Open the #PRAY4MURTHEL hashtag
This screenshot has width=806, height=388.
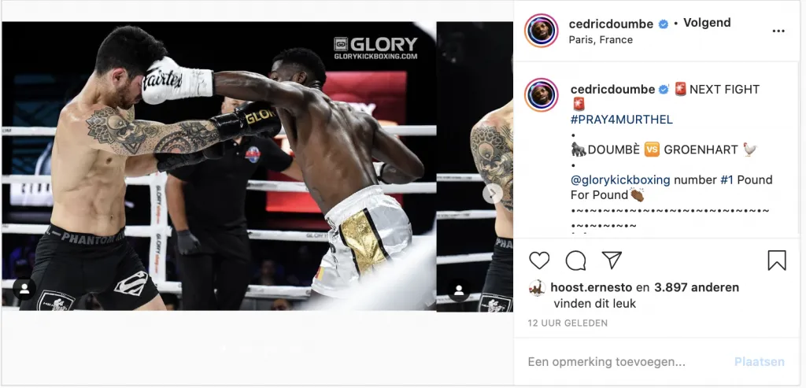[622, 120]
